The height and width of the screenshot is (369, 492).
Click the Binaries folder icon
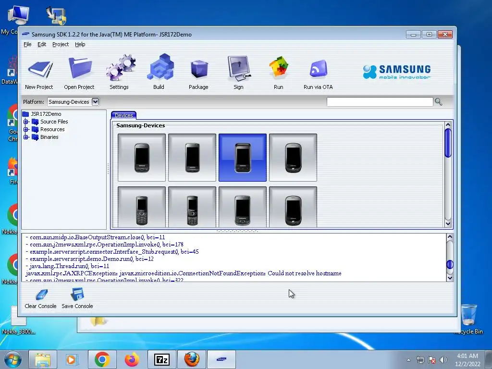[x=35, y=137]
